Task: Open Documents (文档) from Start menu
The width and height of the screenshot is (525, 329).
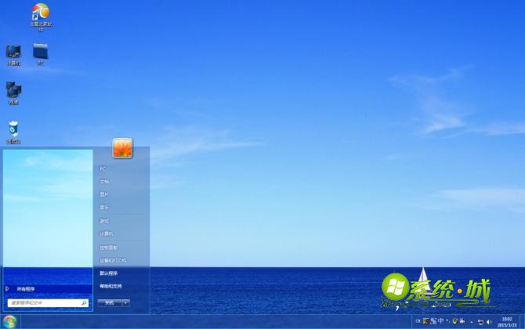Action: pyautogui.click(x=104, y=181)
